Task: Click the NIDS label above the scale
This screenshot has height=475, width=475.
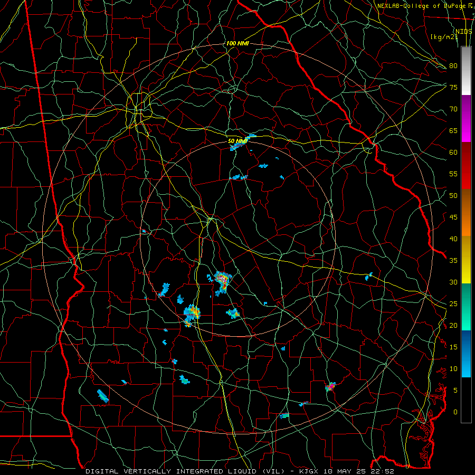Action: click(463, 31)
